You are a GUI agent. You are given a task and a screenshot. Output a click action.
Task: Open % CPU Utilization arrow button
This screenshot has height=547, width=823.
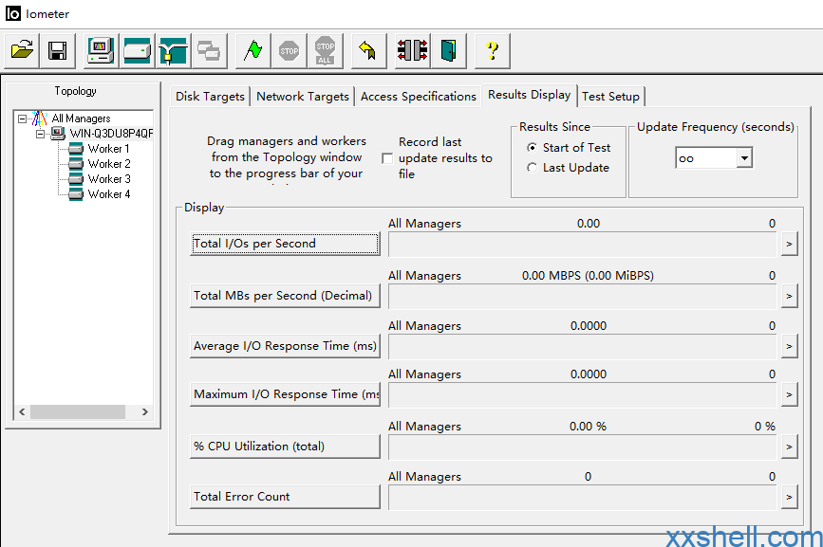click(789, 447)
